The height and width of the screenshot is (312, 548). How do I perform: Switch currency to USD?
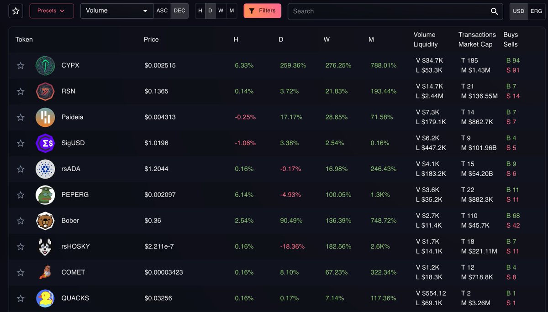[x=519, y=11]
